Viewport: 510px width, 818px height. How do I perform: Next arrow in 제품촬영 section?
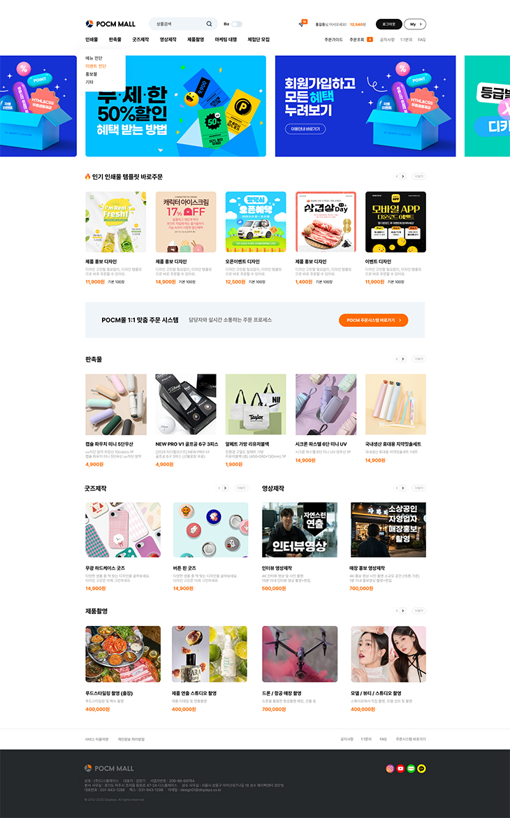click(403, 611)
